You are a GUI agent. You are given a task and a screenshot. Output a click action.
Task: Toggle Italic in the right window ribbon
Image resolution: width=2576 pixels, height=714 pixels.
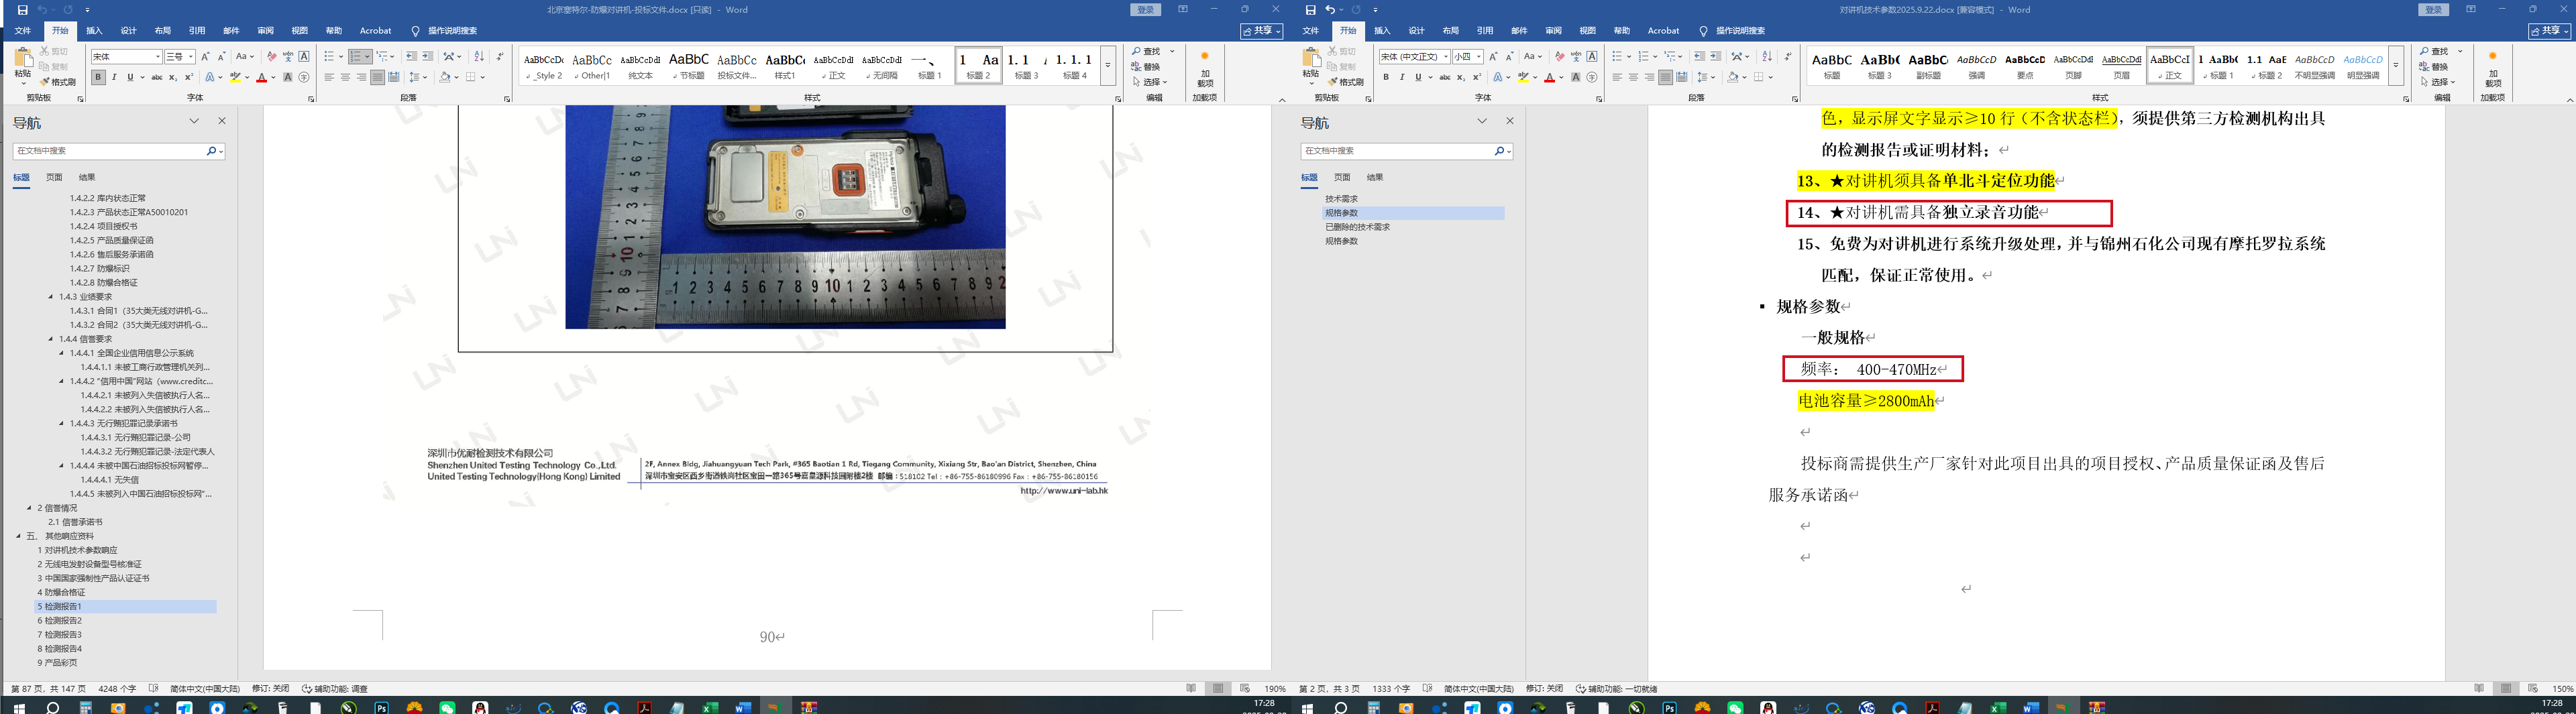1402,77
